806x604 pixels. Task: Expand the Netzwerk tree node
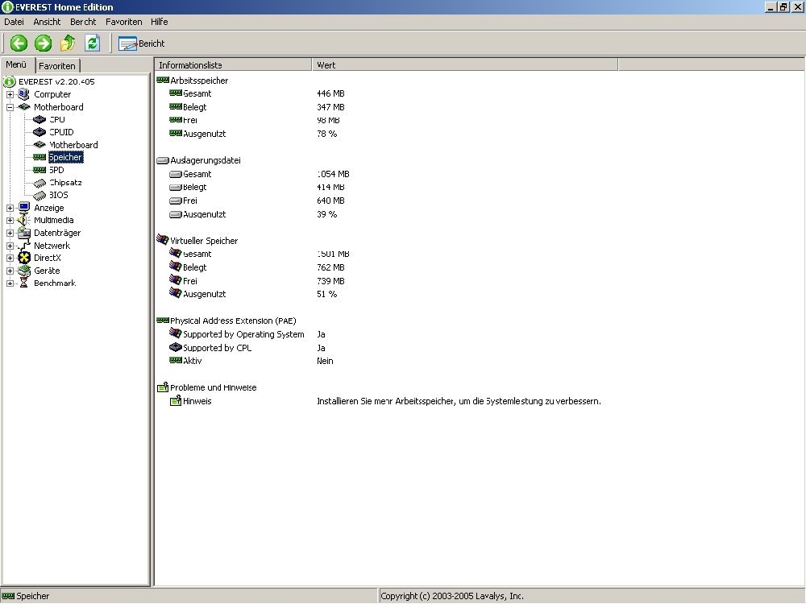click(10, 246)
